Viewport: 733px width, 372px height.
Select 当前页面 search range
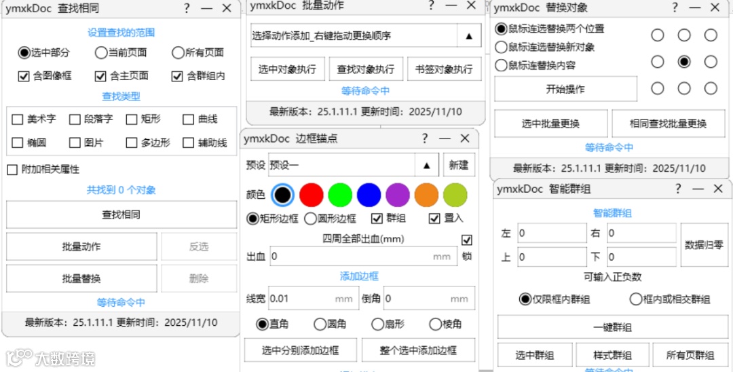coord(121,53)
